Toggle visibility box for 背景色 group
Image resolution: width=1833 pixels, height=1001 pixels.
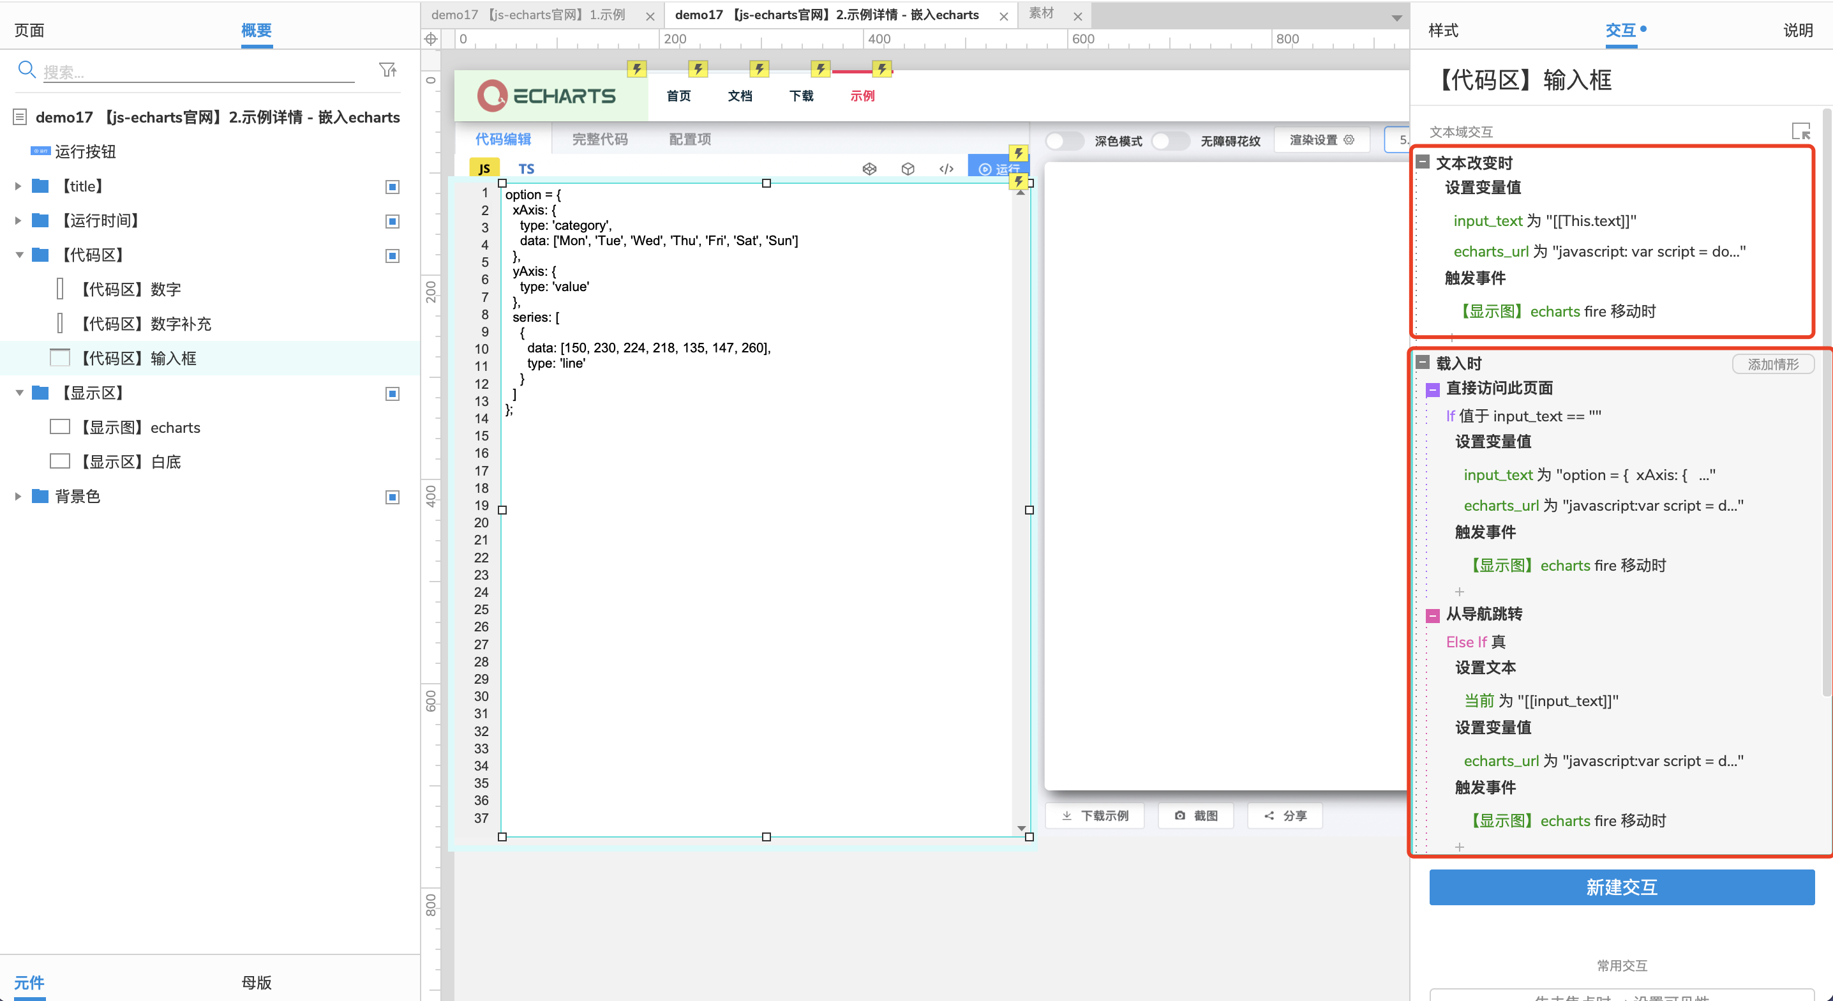point(392,496)
